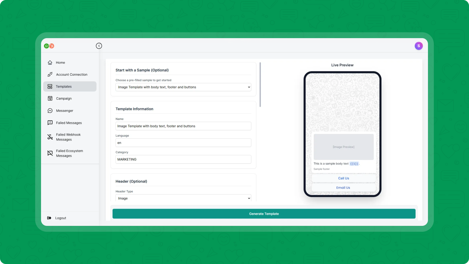Open the Campaign section icon

pos(50,98)
